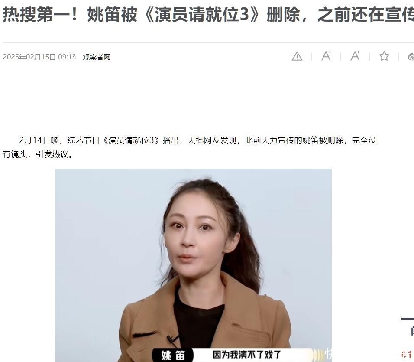Share via the Weibo icon

[x=411, y=56]
